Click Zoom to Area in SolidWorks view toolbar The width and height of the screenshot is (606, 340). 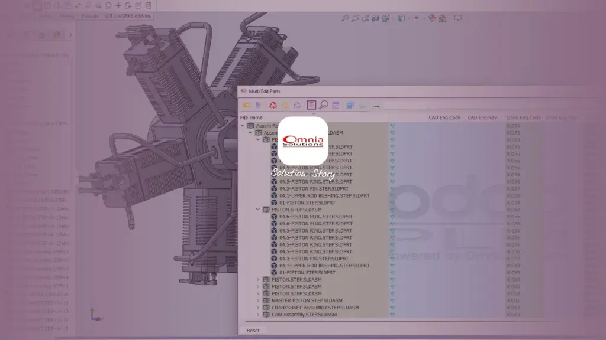click(355, 18)
